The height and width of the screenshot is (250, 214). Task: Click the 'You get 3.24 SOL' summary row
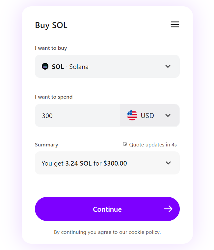107,163
